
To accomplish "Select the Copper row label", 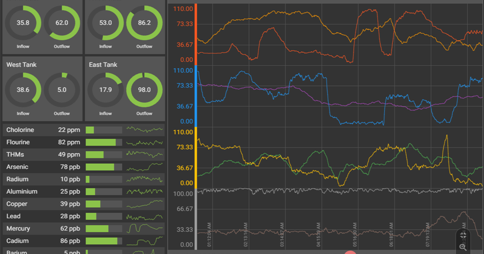I will (17, 204).
